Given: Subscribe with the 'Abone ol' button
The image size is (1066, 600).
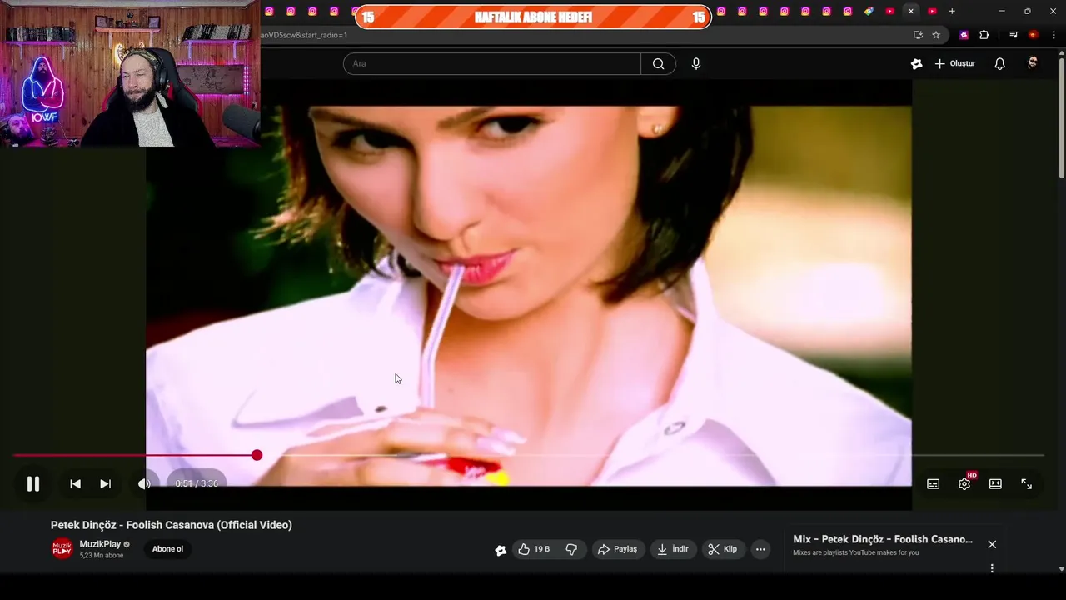Looking at the screenshot, I should coord(167,549).
